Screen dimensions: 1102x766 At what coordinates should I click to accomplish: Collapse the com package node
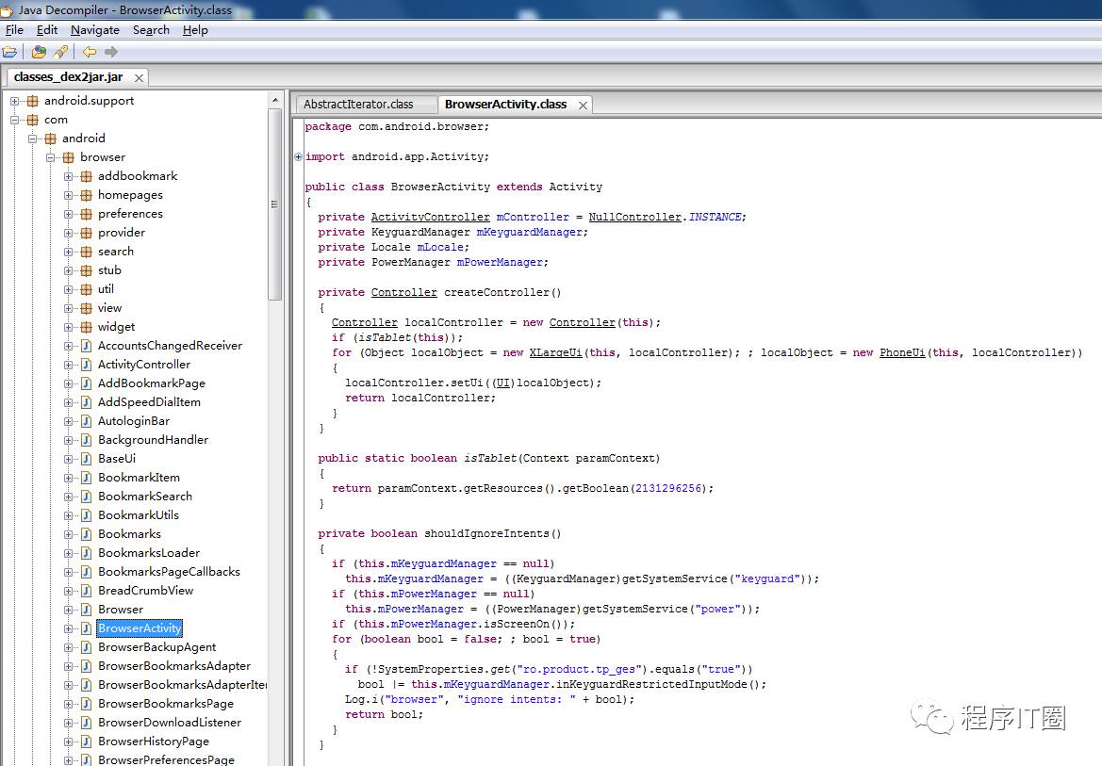[14, 121]
